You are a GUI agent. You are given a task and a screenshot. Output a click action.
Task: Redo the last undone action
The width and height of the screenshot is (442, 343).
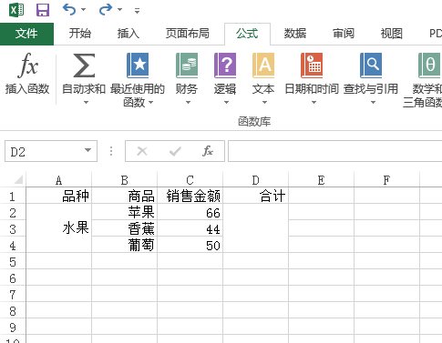106,10
